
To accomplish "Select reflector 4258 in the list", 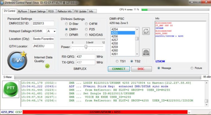I will (123, 43).
